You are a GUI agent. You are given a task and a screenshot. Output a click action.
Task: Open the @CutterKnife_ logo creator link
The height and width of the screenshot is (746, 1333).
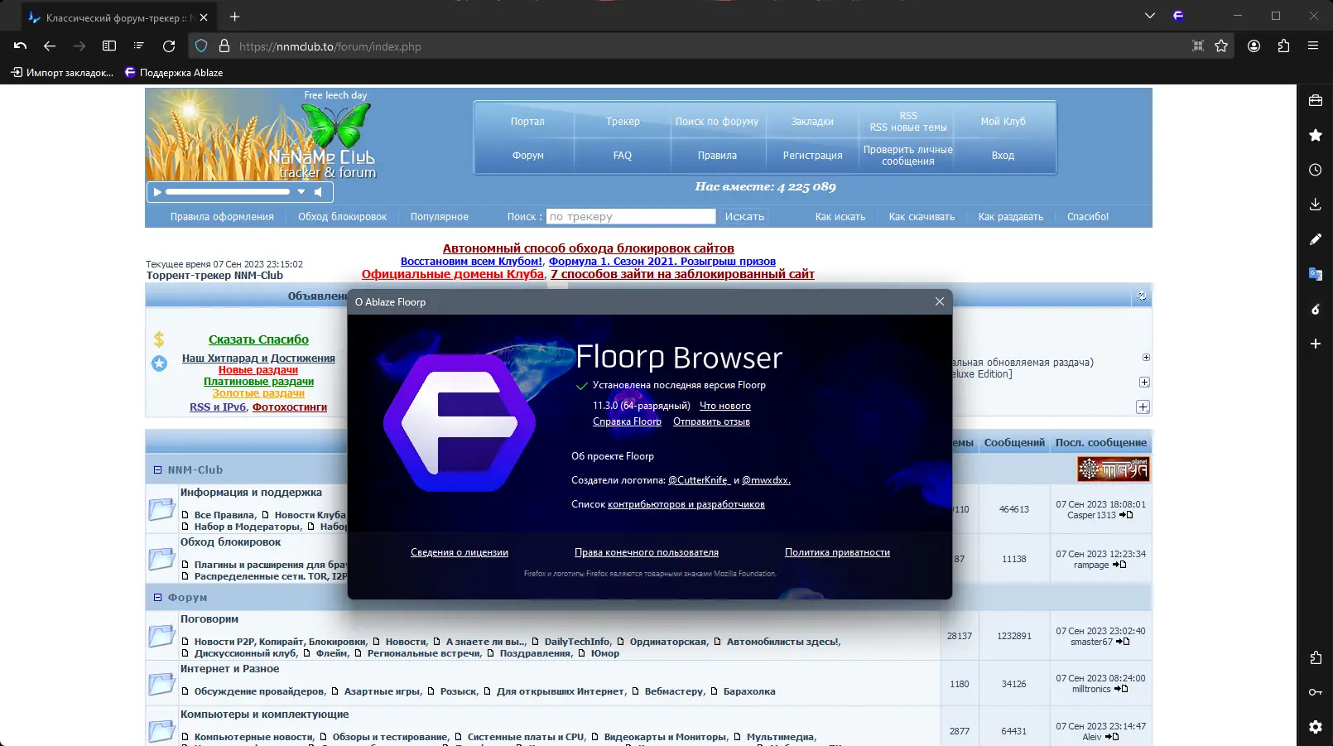699,480
